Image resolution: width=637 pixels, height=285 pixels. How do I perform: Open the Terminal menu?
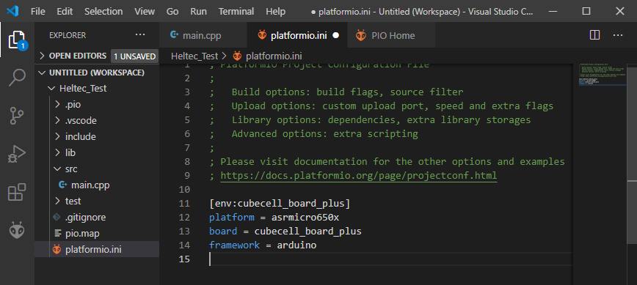click(x=236, y=11)
